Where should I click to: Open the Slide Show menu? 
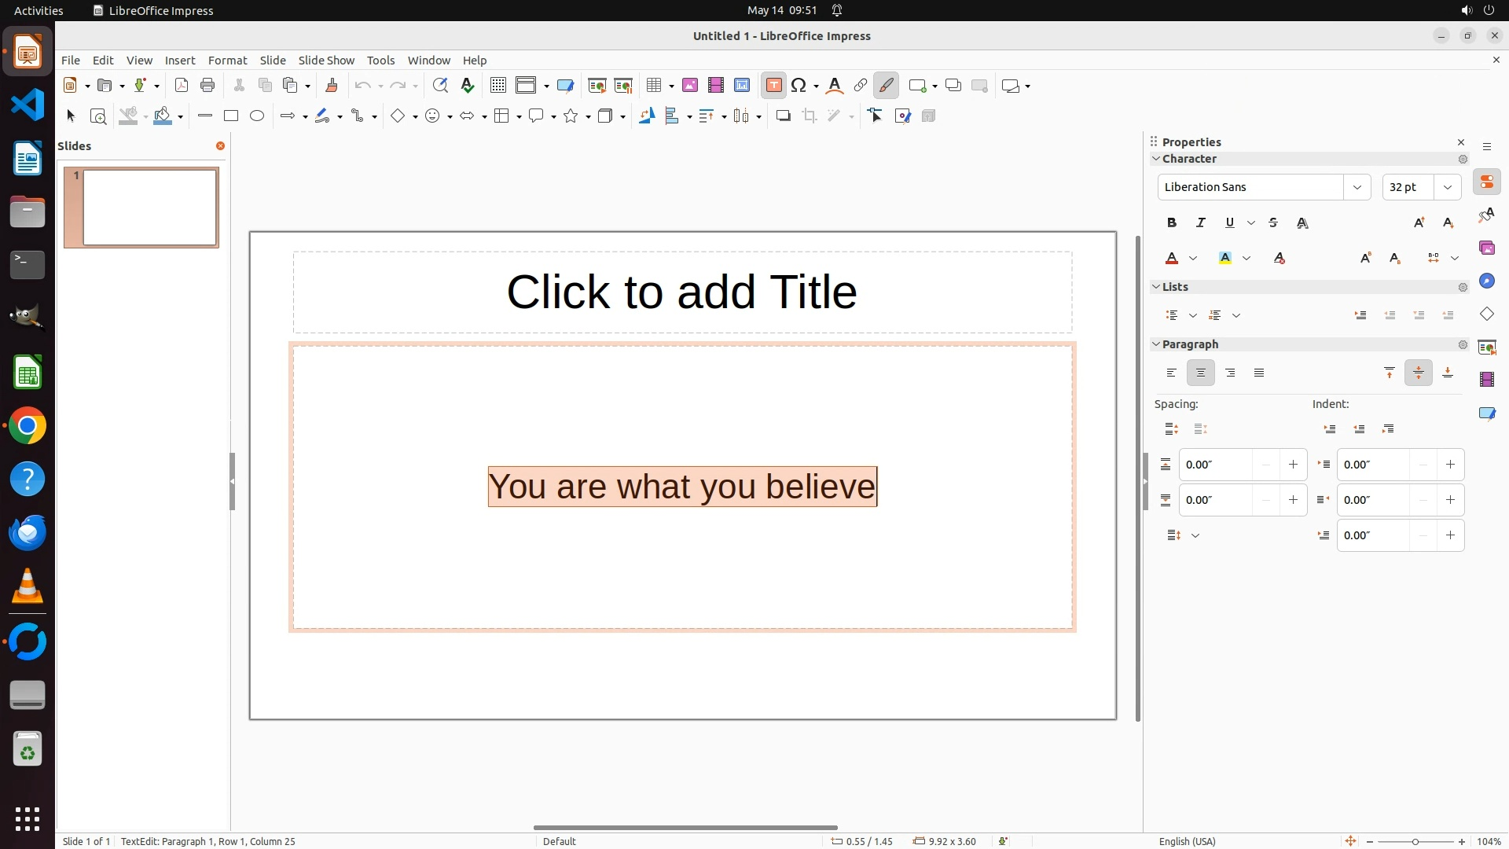[x=326, y=61]
